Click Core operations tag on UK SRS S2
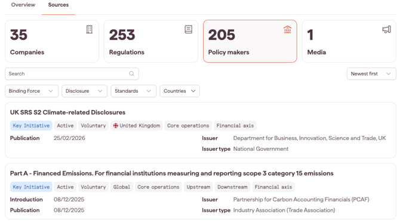This screenshot has height=222, width=400. 188,126
